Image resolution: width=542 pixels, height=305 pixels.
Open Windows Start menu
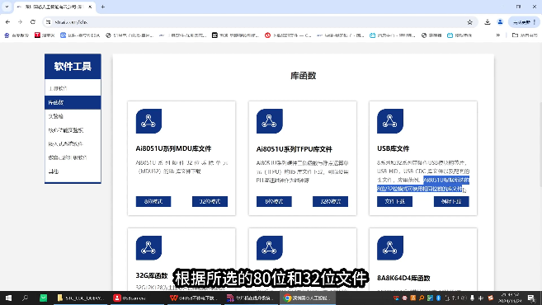pos(8,298)
